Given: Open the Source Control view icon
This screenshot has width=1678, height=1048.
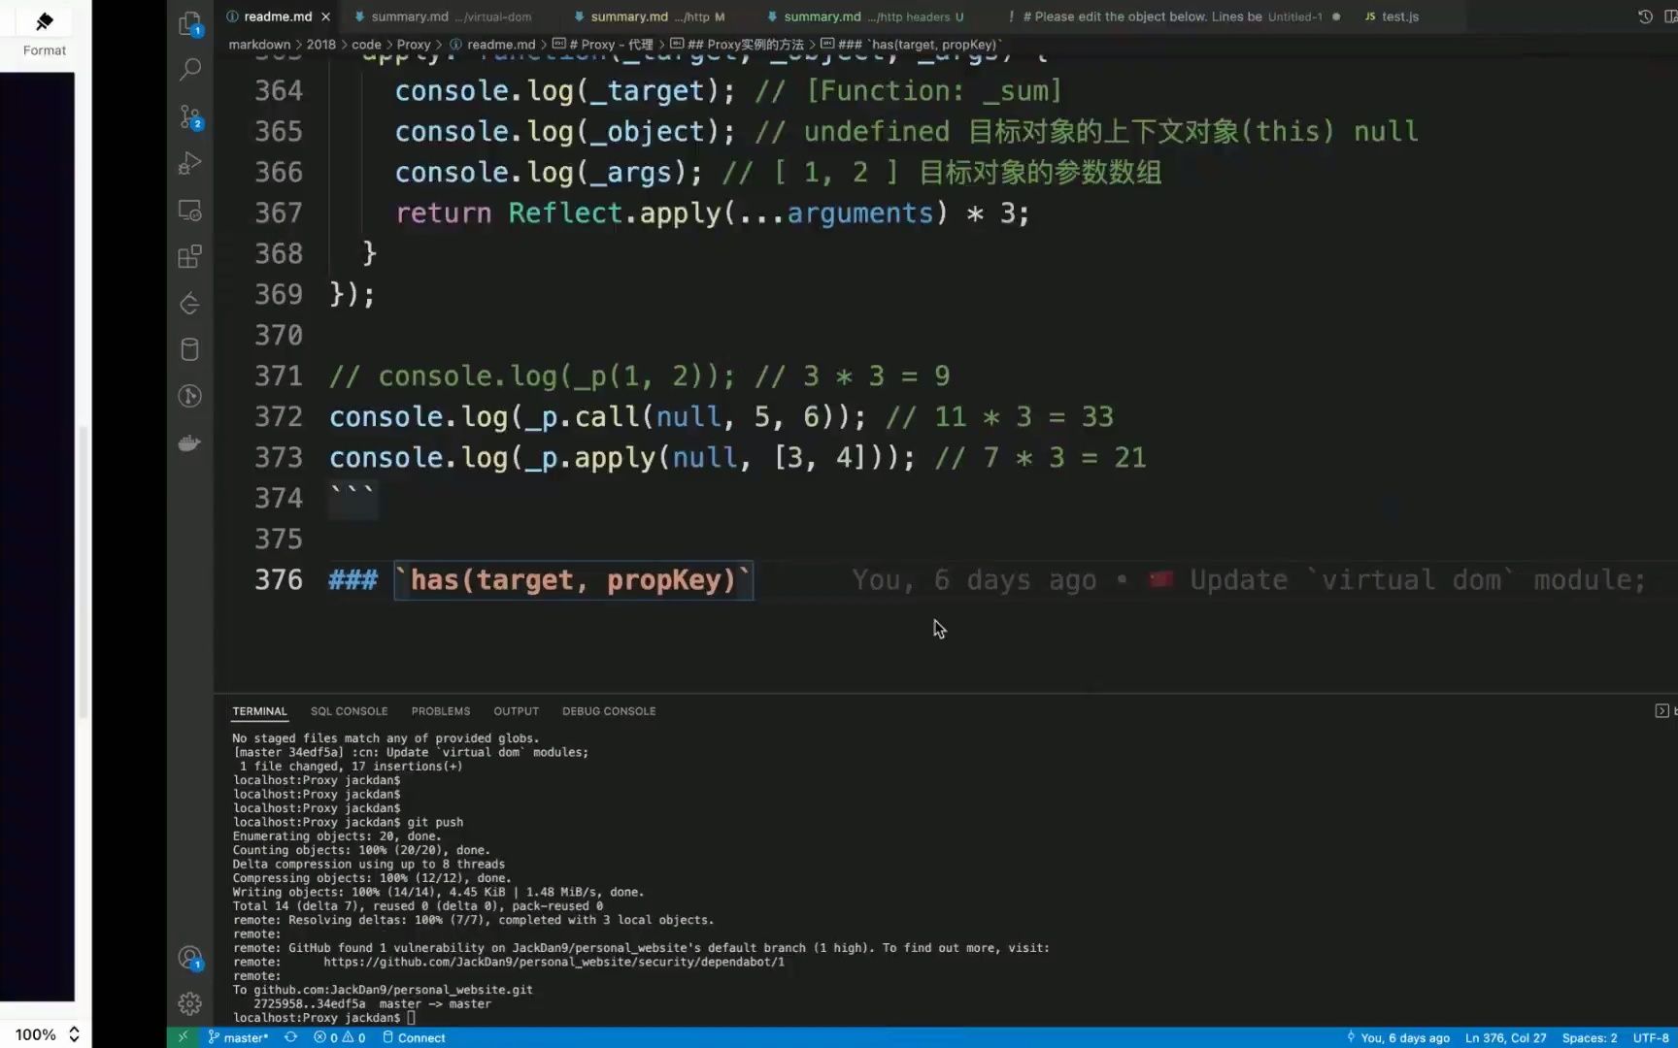Looking at the screenshot, I should 190,116.
